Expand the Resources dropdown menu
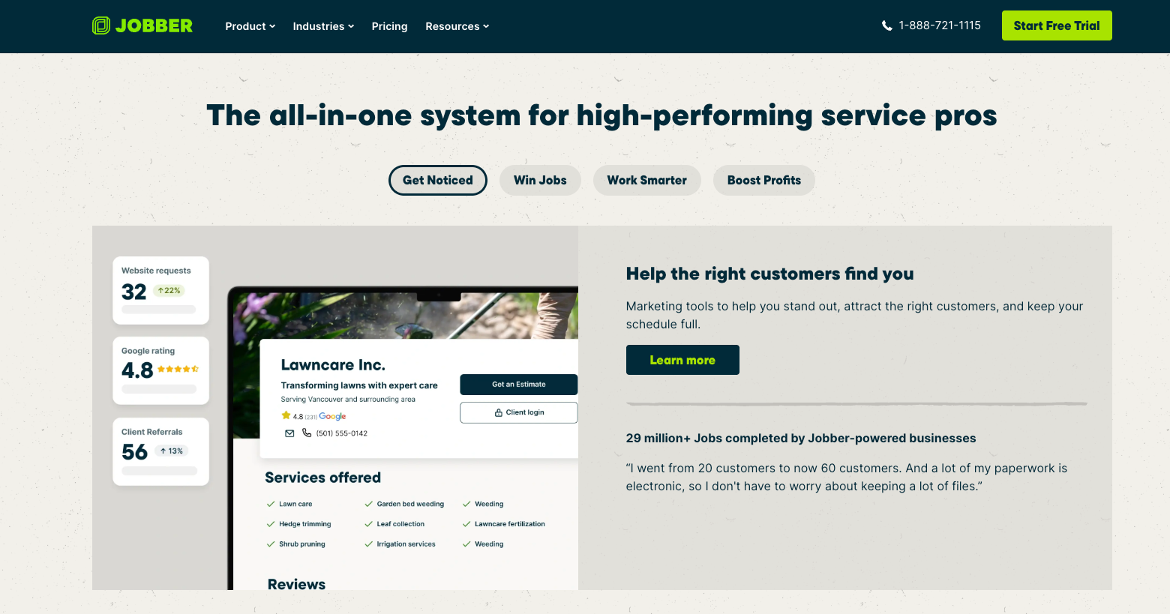Viewport: 1170px width, 614px height. tap(457, 26)
